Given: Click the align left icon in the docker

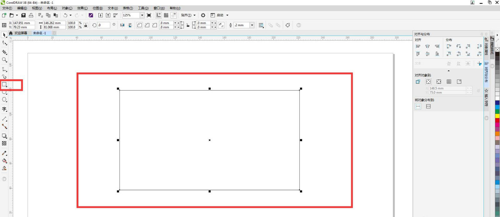Looking at the screenshot, I should (418, 46).
